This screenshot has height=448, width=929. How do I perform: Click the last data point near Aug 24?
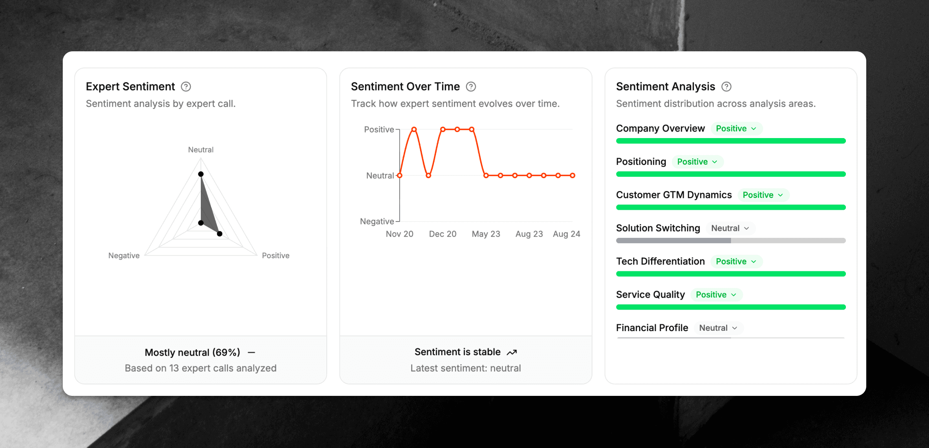click(572, 176)
